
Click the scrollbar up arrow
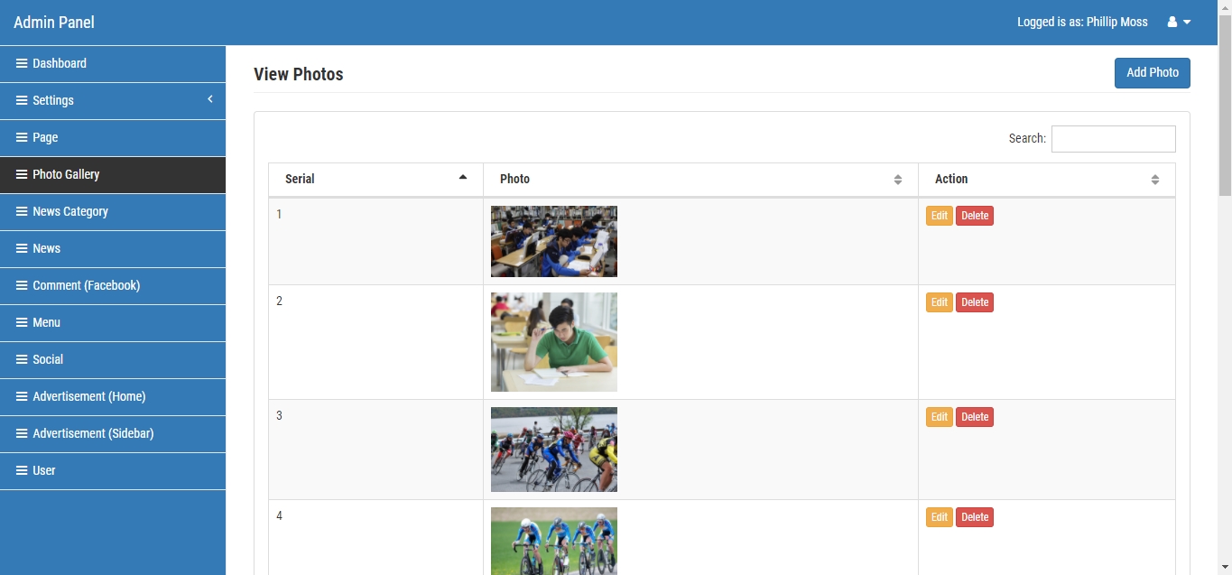[x=1225, y=6]
